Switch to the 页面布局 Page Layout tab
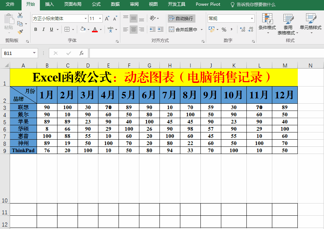324x229 pixels. pos(73,4)
